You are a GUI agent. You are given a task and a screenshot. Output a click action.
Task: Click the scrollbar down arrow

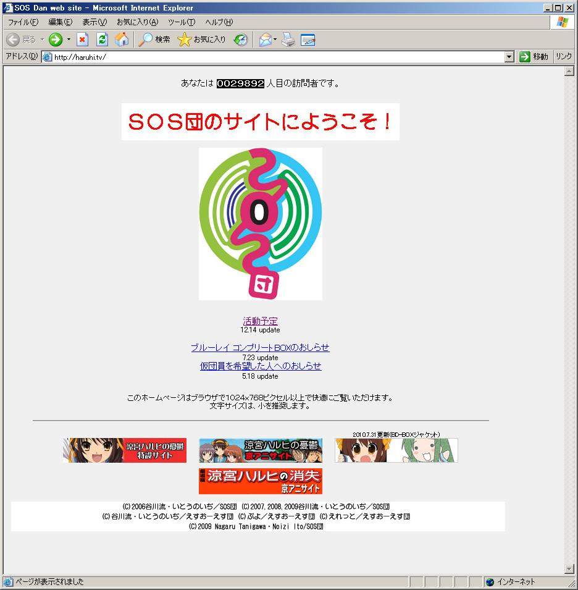click(569, 569)
